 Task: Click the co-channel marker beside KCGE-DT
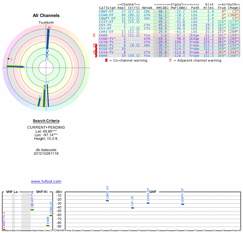pos(96,49)
